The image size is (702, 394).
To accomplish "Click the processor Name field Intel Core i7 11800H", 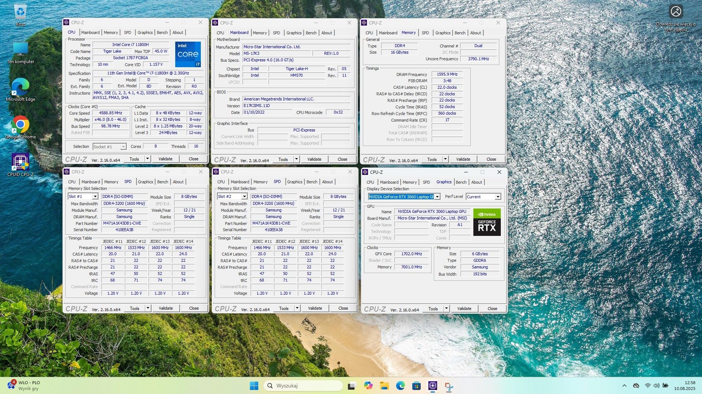I will tap(131, 45).
